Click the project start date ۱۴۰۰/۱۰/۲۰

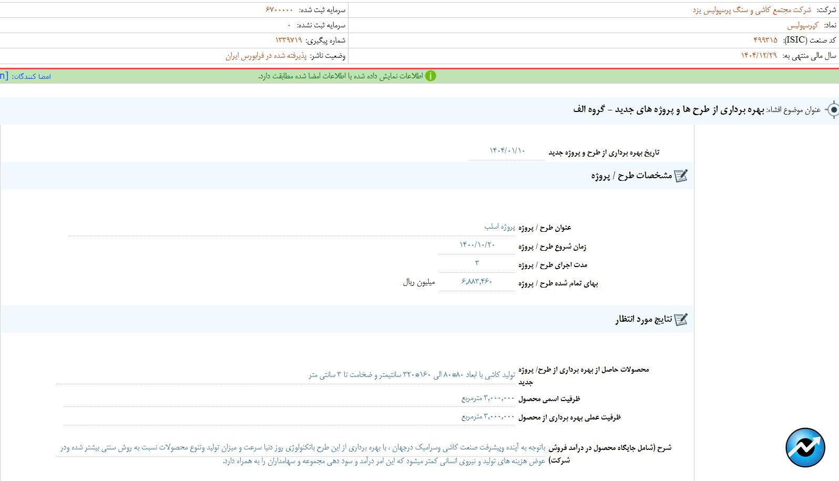(x=477, y=245)
